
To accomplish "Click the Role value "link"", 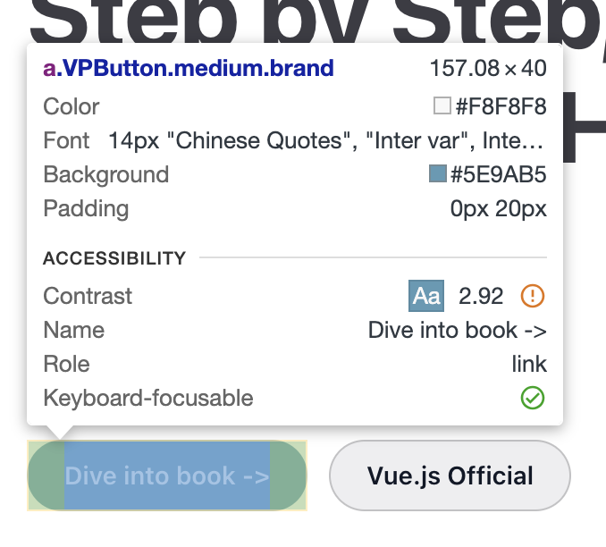I will tap(529, 364).
